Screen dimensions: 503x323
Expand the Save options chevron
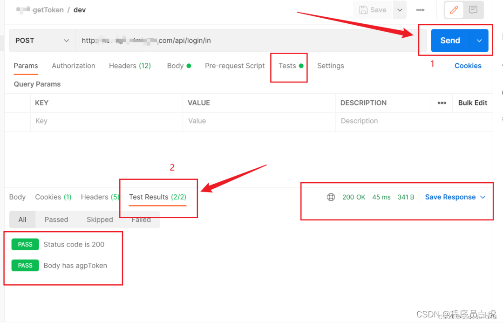point(400,10)
